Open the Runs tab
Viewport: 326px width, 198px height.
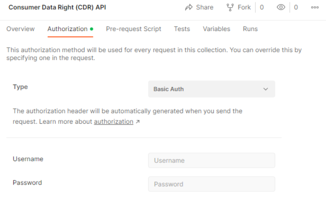point(250,29)
